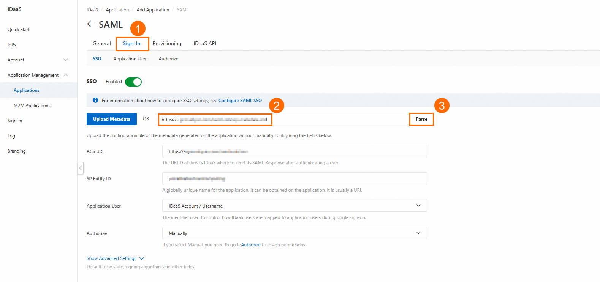Click the Parse button
Screen dimensions: 600x282
[421, 119]
